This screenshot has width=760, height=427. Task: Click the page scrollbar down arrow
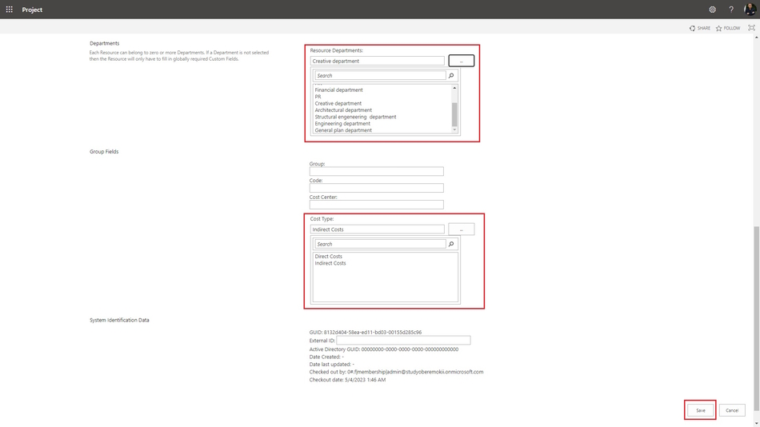[757, 424]
